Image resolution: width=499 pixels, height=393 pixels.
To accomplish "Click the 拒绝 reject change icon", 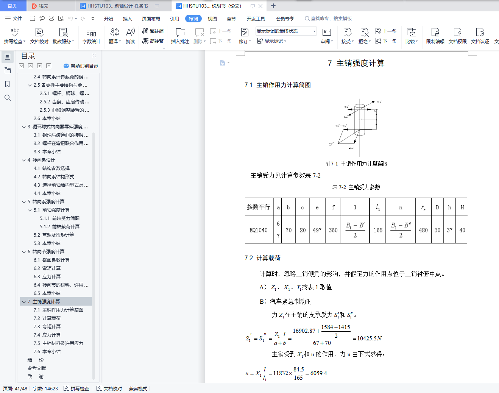I will 364,33.
